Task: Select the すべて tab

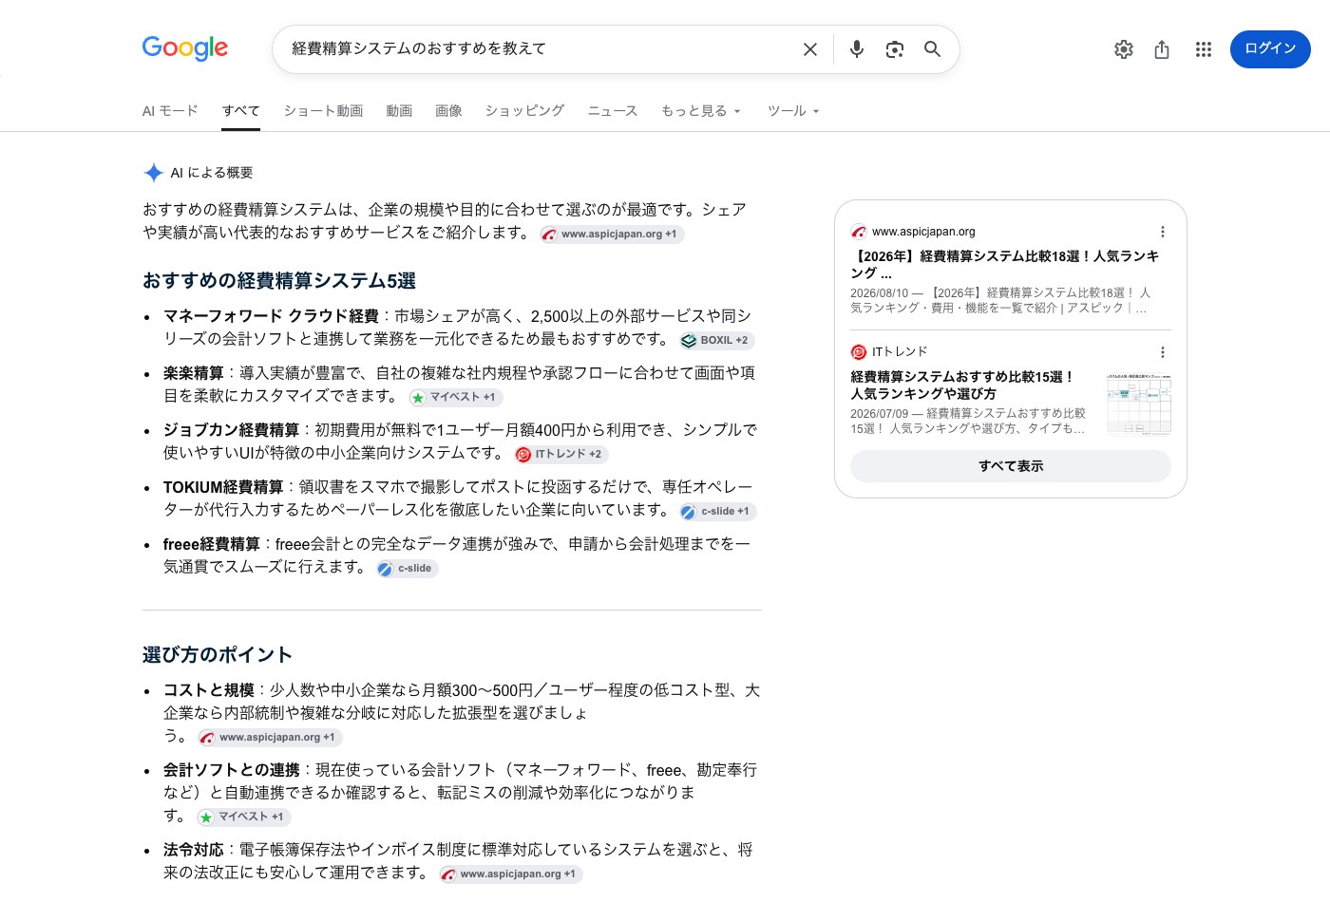Action: [241, 111]
